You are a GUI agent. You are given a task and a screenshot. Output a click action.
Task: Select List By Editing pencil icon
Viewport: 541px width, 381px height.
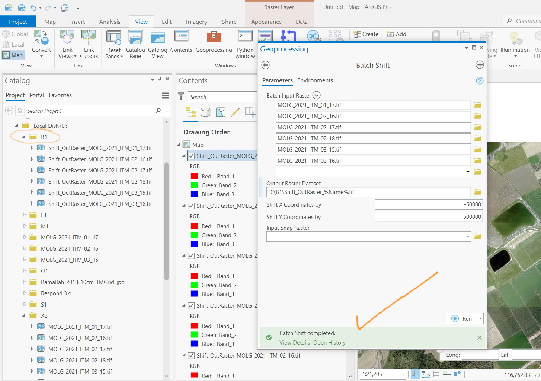tap(235, 112)
